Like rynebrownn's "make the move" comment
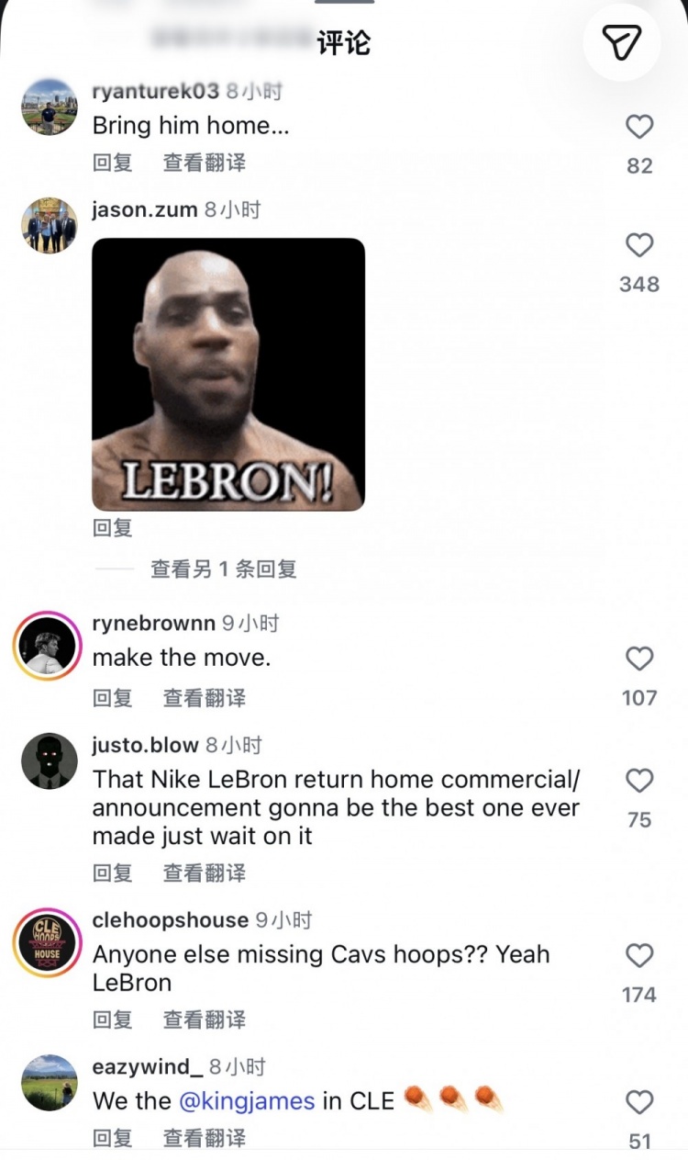The height and width of the screenshot is (1160, 688). [x=639, y=659]
